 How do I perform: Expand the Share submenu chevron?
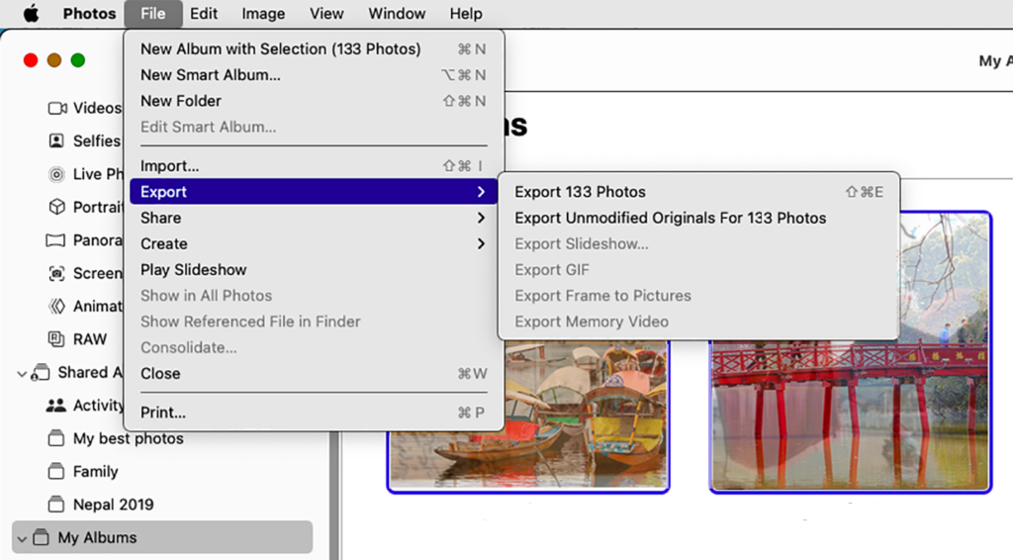[x=481, y=218]
